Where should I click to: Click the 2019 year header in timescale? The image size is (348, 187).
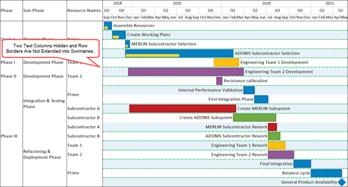(x=177, y=3)
